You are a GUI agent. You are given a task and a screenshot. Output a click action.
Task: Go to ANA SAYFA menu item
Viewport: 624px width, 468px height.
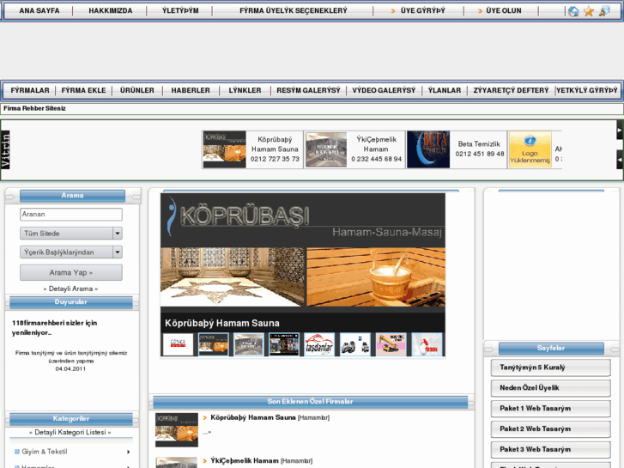pyautogui.click(x=39, y=11)
